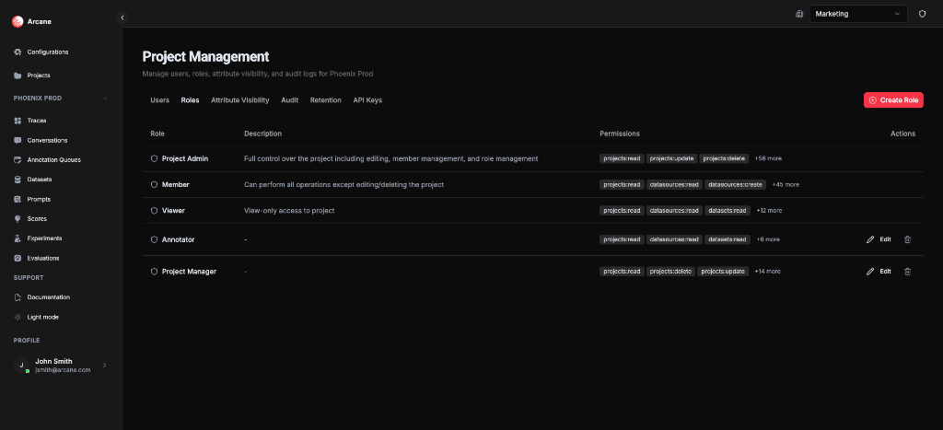Expand '+58 more' permissions for Project Admin
This screenshot has width=943, height=430.
(x=768, y=158)
